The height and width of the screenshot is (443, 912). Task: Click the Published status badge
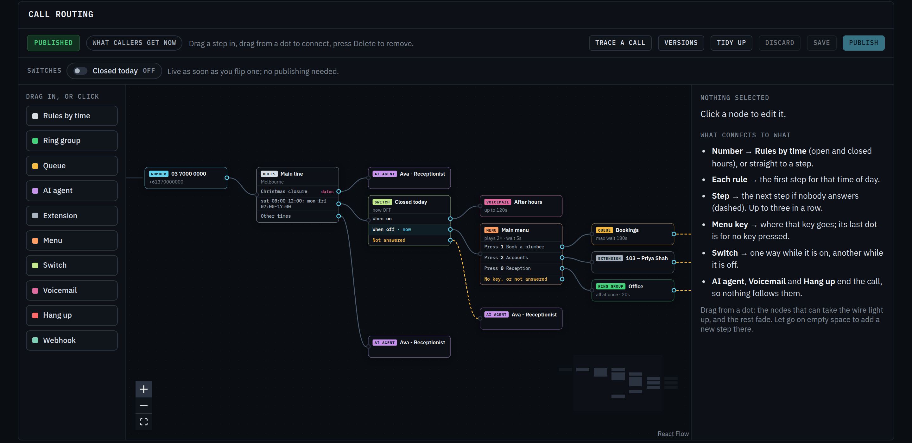coord(54,43)
